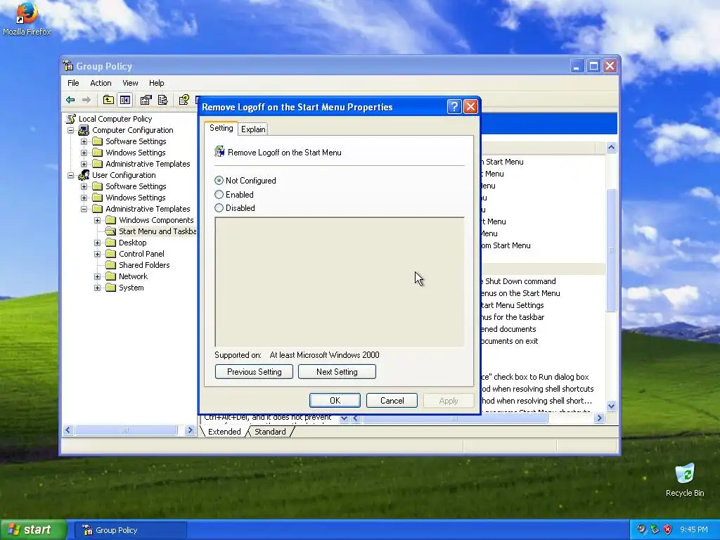720x540 pixels.
Task: Collapse the User Configuration node
Action: coord(71,175)
